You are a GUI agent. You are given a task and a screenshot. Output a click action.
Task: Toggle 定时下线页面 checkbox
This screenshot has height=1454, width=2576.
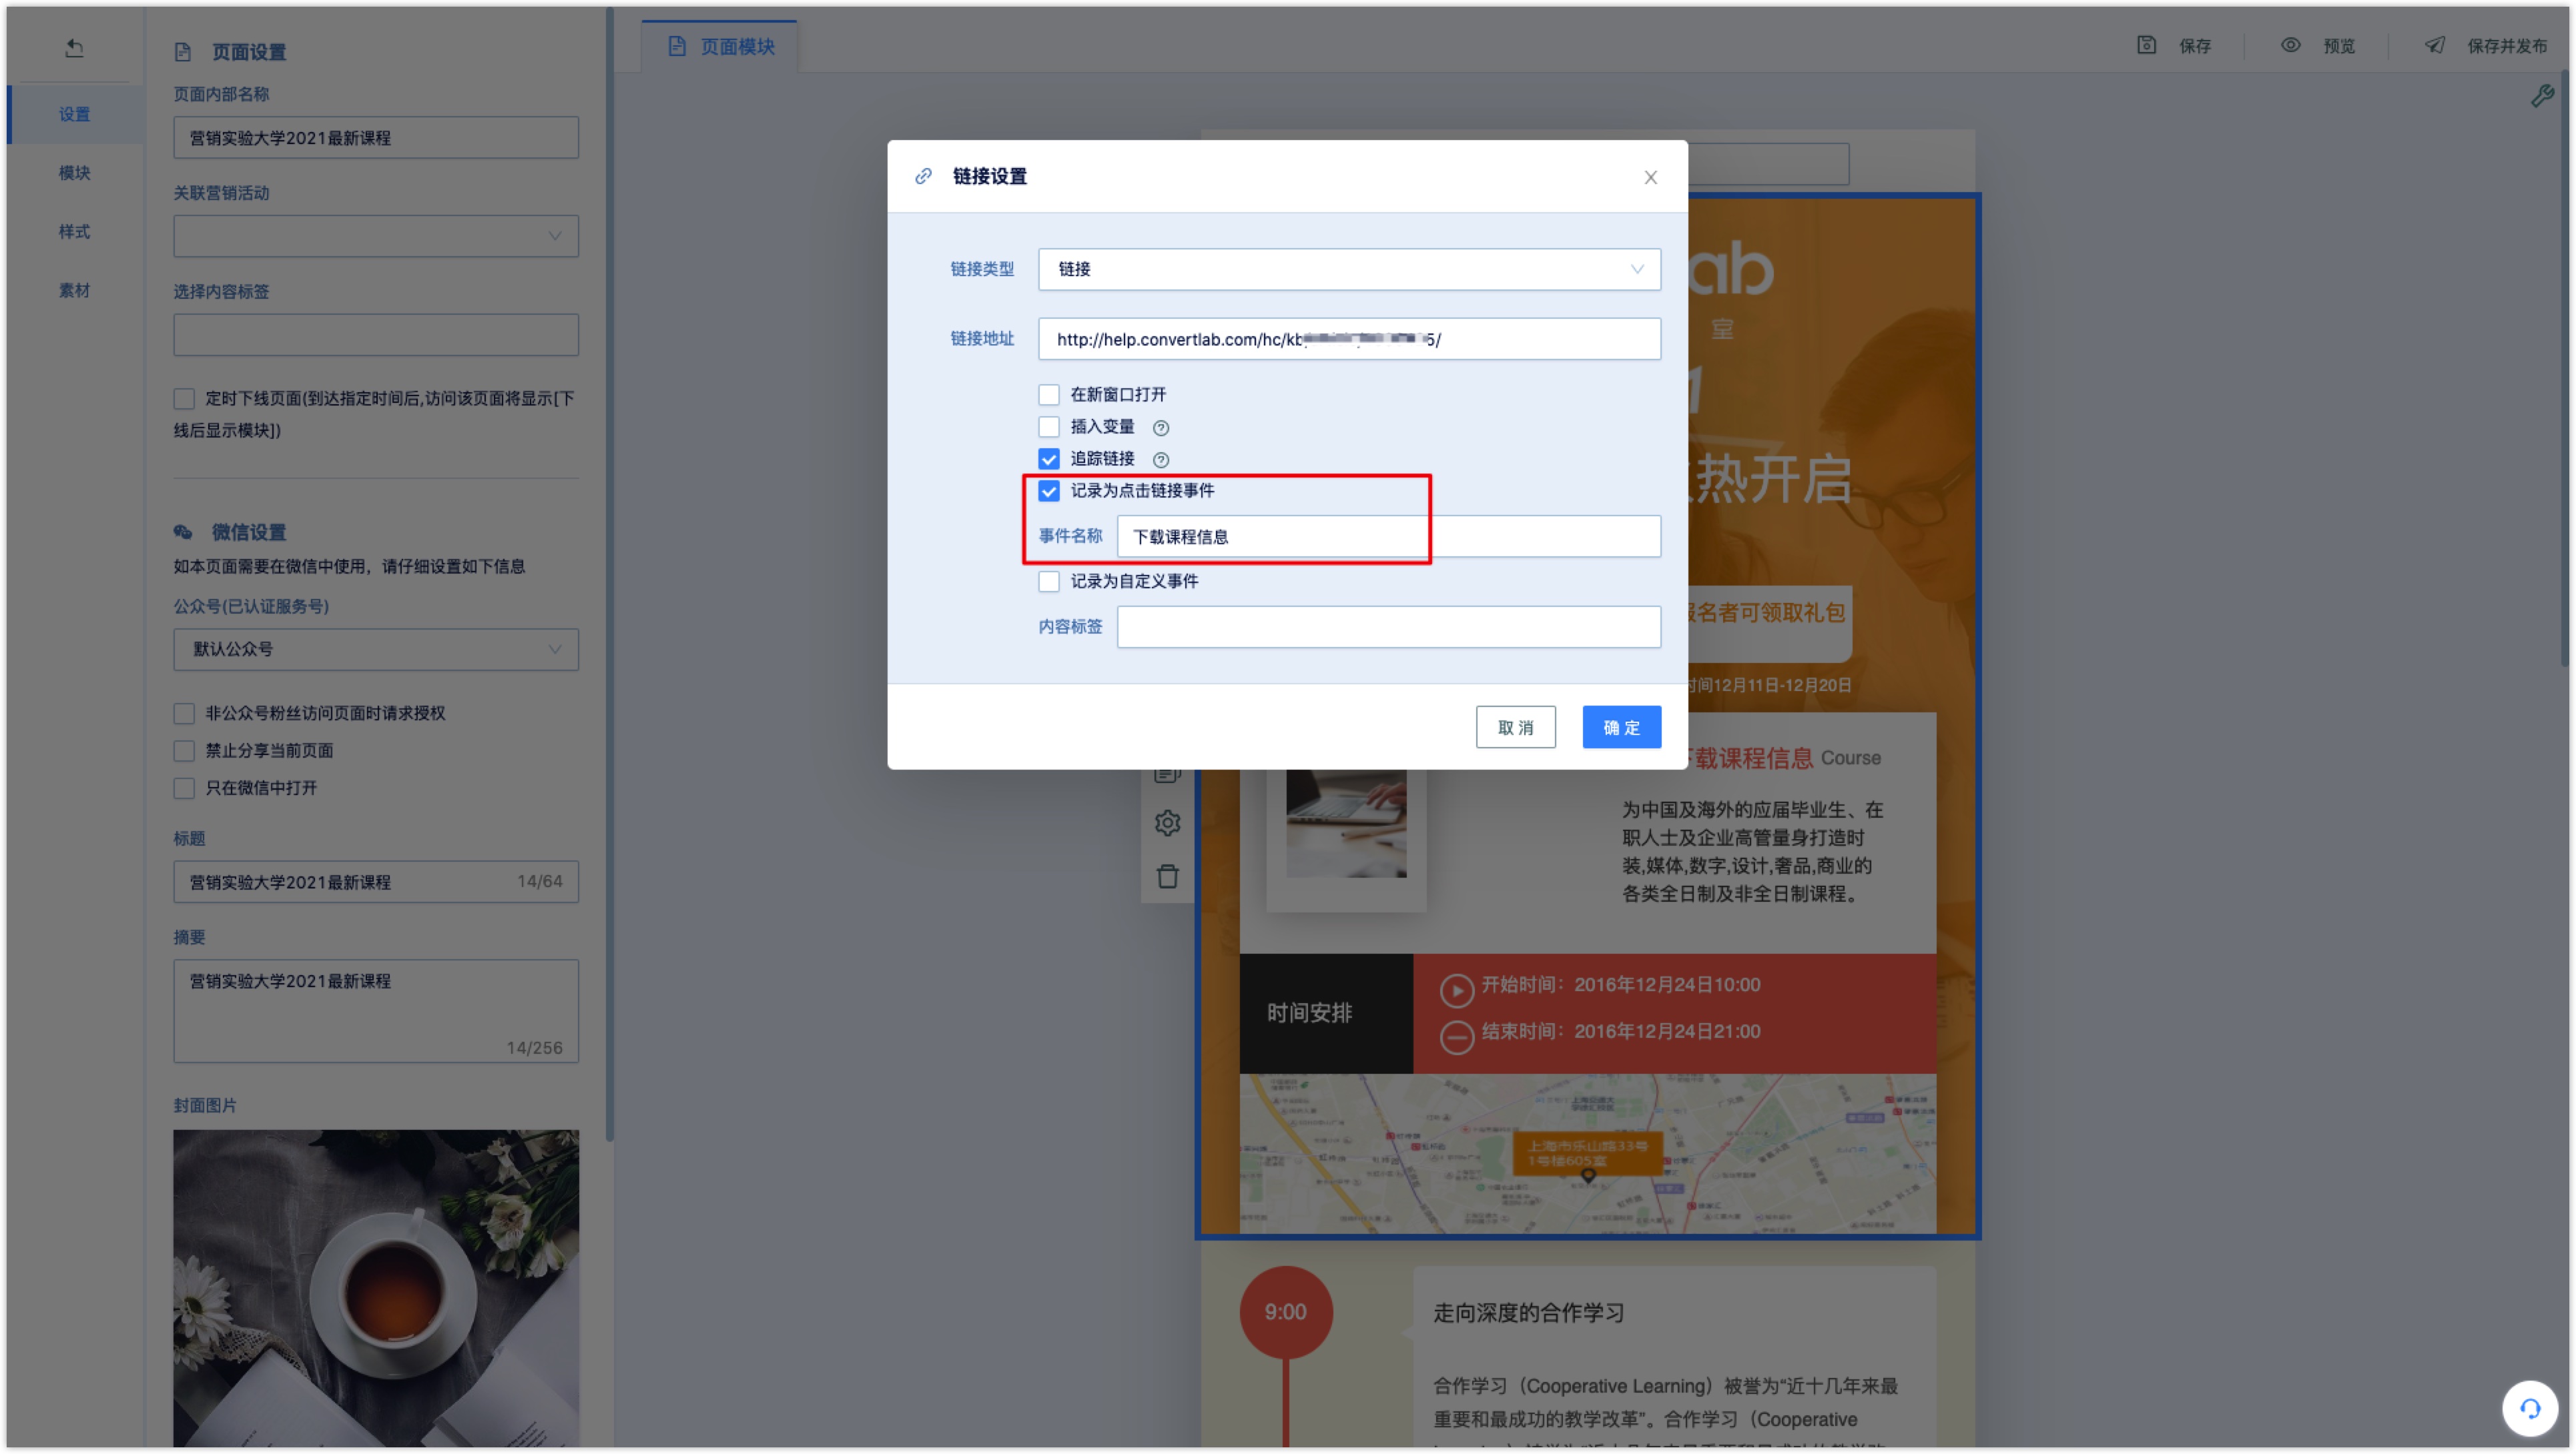(x=184, y=399)
